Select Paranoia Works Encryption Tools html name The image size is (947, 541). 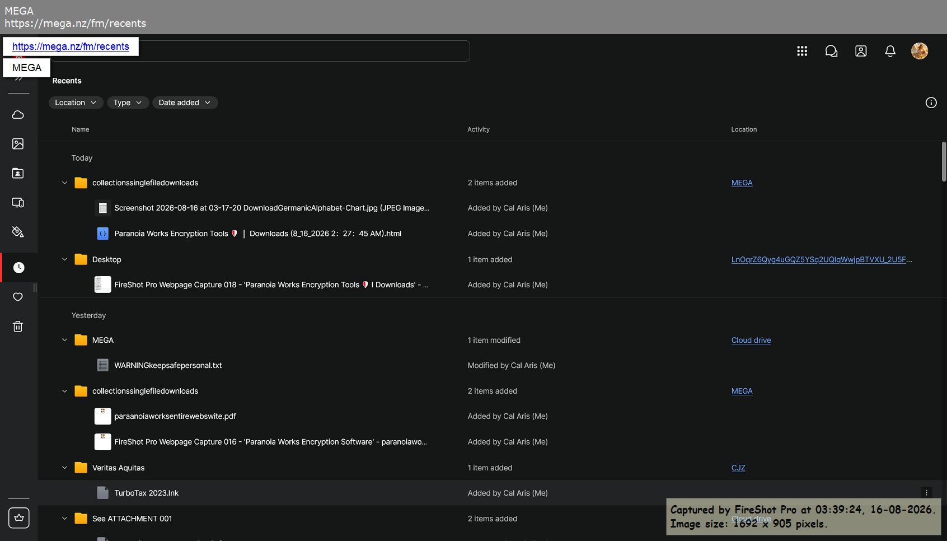[x=257, y=234]
